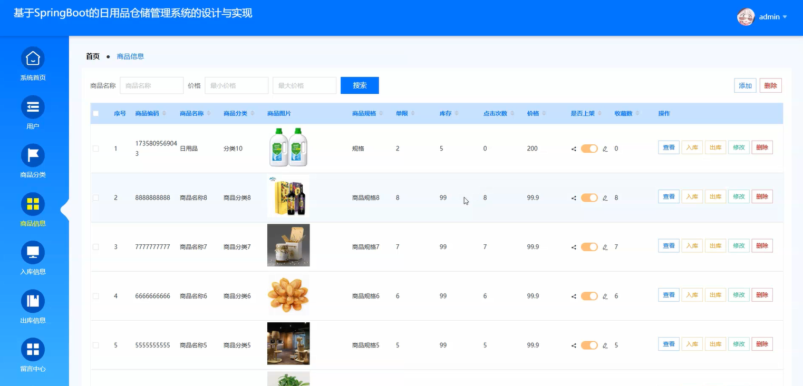The image size is (803, 386).
Task: Open 入库信息 via the monitor icon
Action: tap(33, 251)
